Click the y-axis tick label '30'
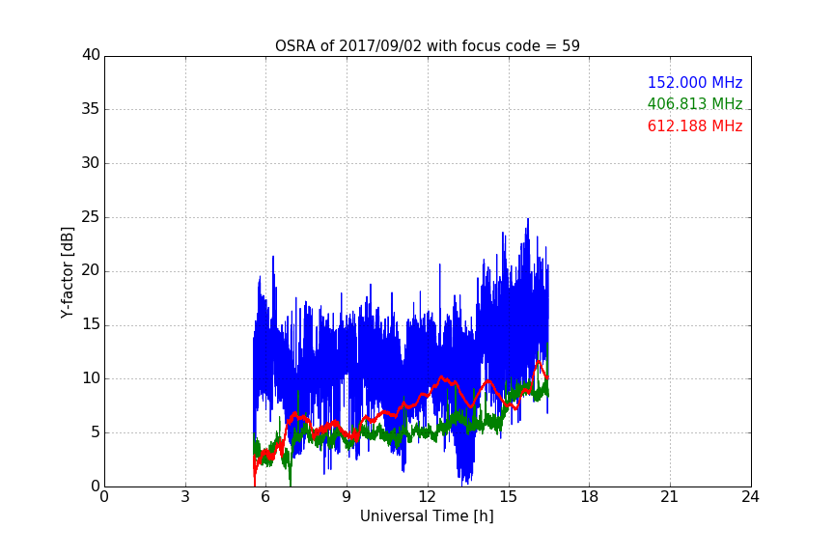 tap(91, 163)
